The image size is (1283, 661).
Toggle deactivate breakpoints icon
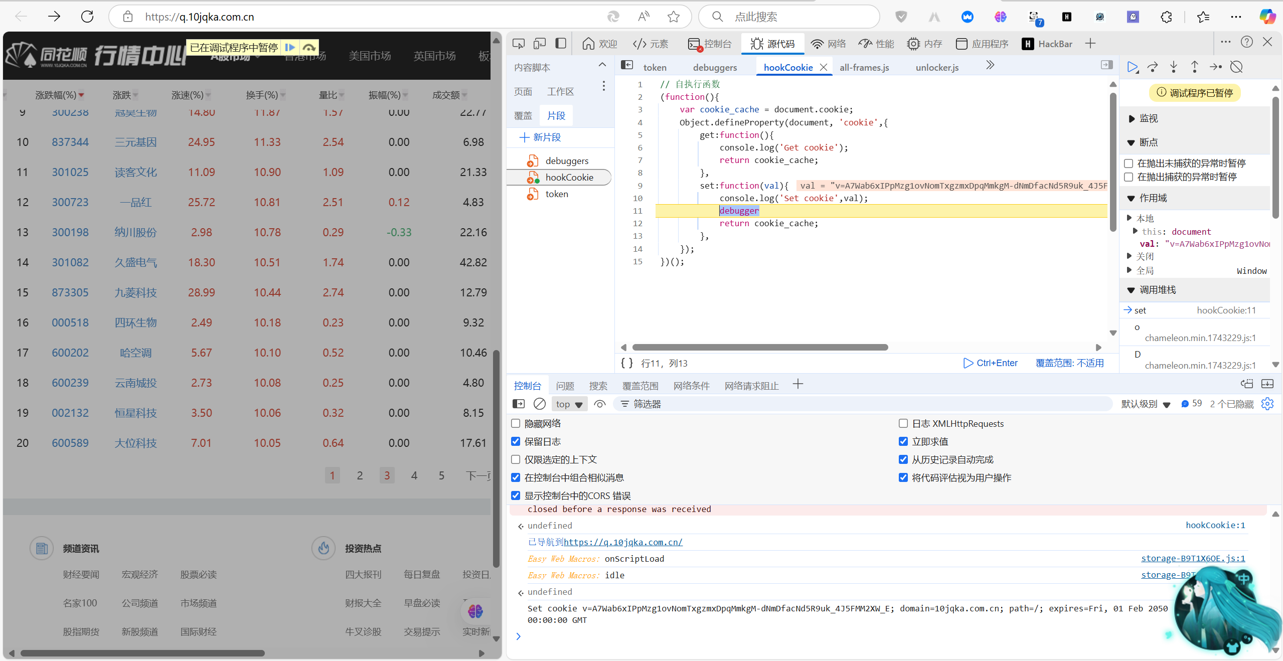tap(1236, 67)
